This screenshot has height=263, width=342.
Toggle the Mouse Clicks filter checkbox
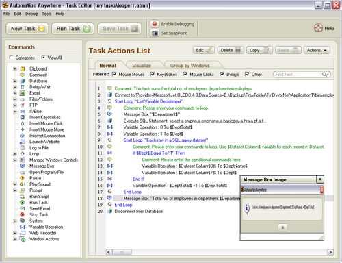point(185,74)
